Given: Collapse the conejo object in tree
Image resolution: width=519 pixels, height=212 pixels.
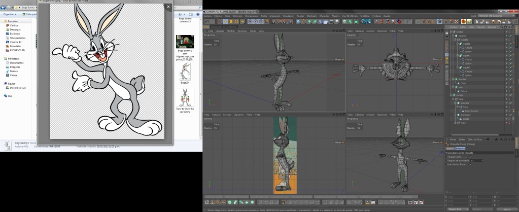Looking at the screenshot, I should tap(451, 95).
